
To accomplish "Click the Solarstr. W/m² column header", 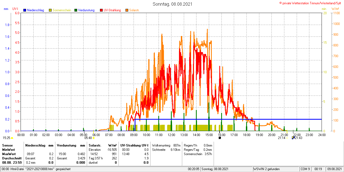I will [x=103, y=145].
